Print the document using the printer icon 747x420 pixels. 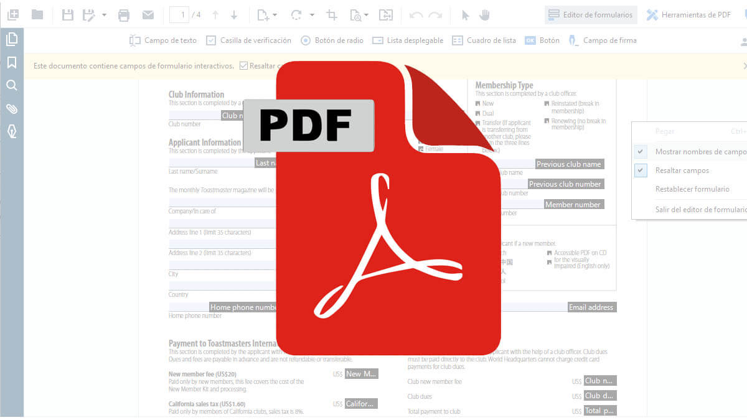click(124, 14)
